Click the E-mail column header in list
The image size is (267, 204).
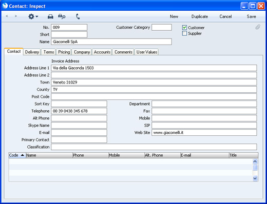tap(205, 155)
